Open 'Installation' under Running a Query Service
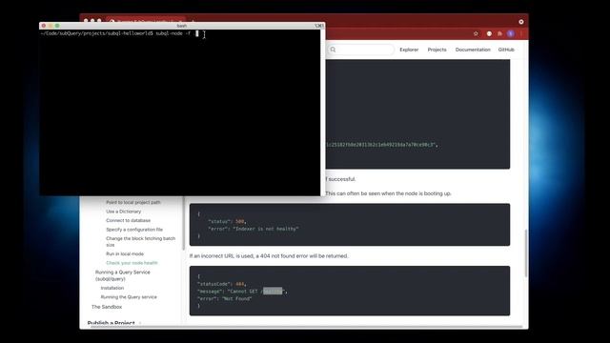The image size is (610, 343). (x=112, y=288)
